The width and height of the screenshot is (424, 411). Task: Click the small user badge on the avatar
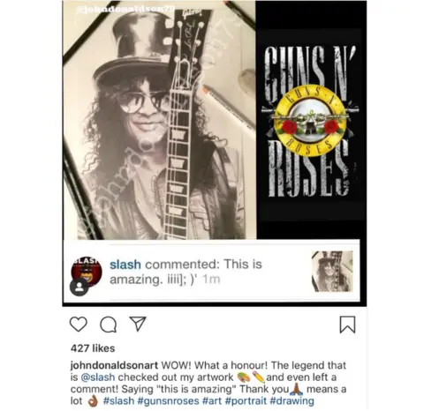[x=79, y=288]
